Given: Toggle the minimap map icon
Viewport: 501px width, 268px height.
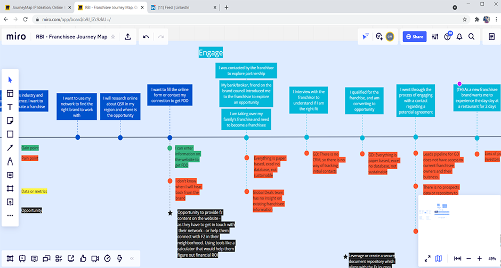Looking at the screenshot, I should click(439, 258).
